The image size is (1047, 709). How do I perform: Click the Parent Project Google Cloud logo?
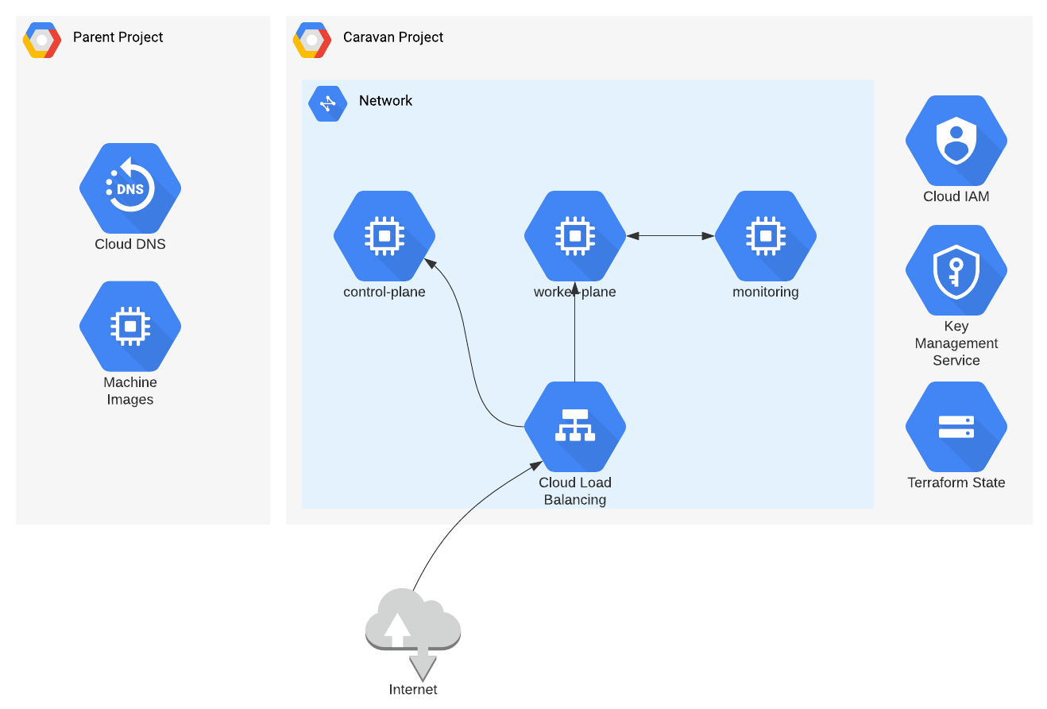42,40
